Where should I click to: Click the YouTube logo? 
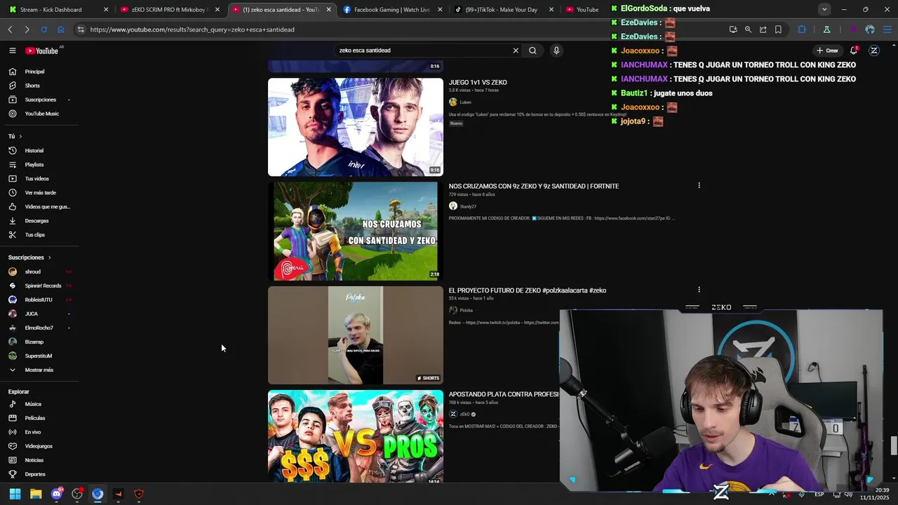(42, 50)
